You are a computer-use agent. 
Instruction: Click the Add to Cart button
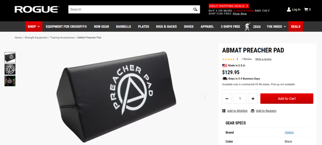coord(287,99)
